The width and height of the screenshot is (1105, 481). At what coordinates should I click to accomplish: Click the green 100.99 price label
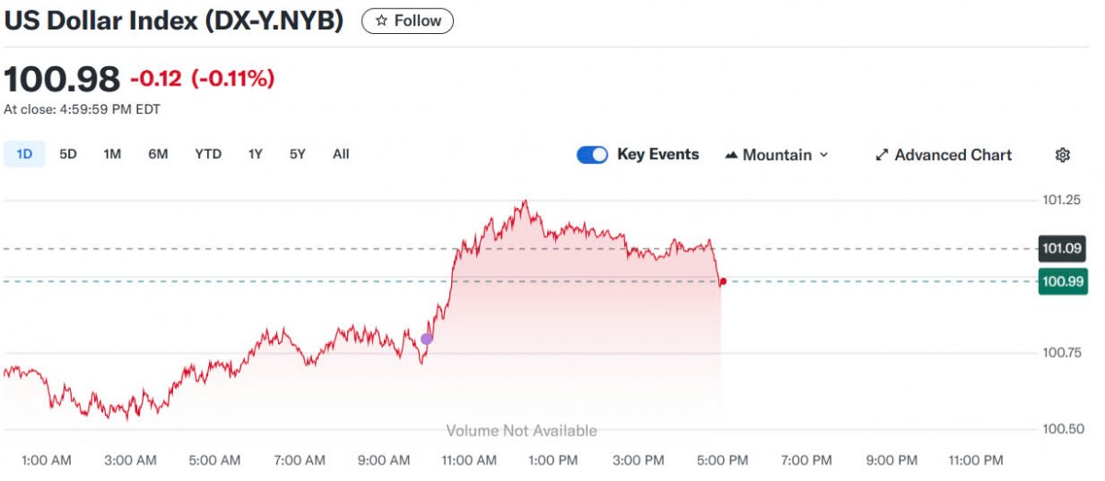(x=1062, y=281)
